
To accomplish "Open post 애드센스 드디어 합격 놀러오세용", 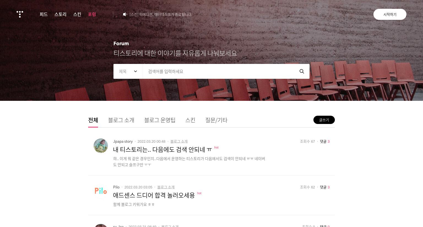I will 154,195.
